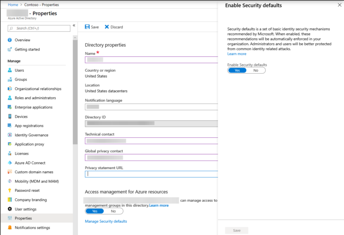Set Enable Security defaults to No

(x=256, y=70)
